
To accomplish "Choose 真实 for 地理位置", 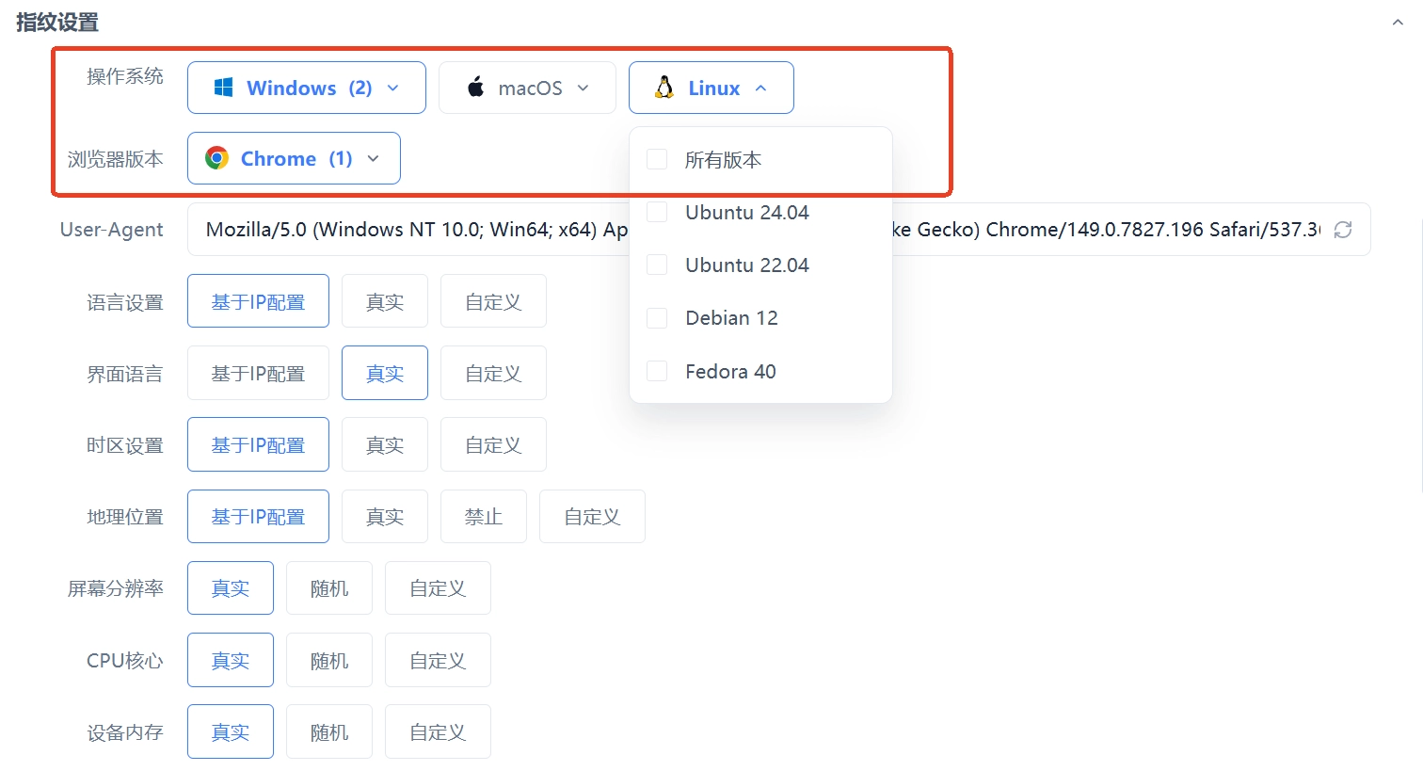I will click(385, 516).
